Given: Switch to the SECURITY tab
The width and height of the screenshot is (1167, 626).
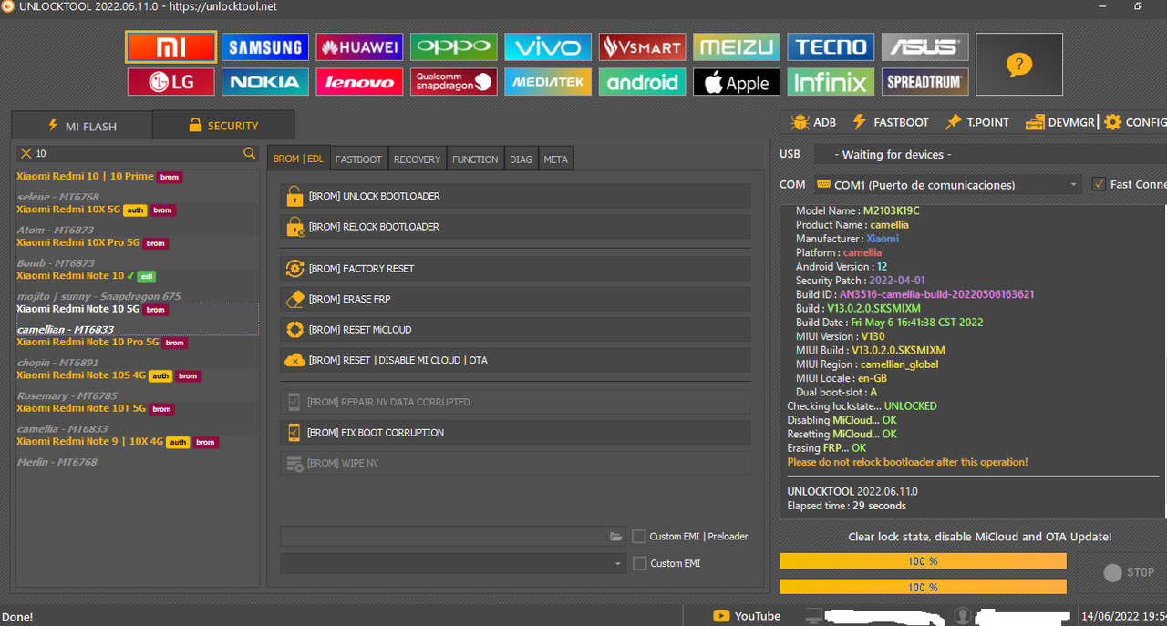Looking at the screenshot, I should coord(223,126).
